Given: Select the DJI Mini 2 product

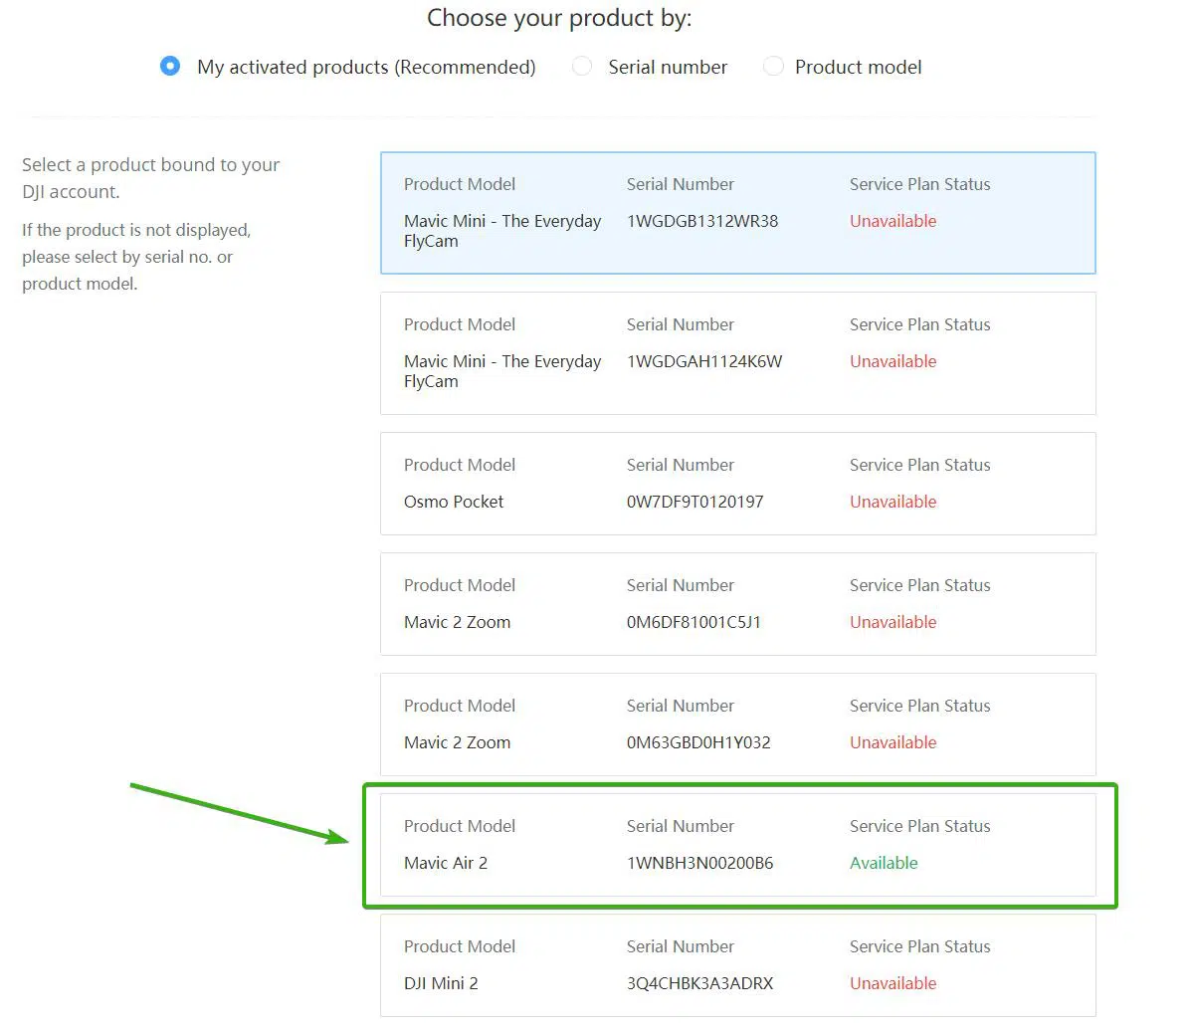Looking at the screenshot, I should tap(737, 965).
